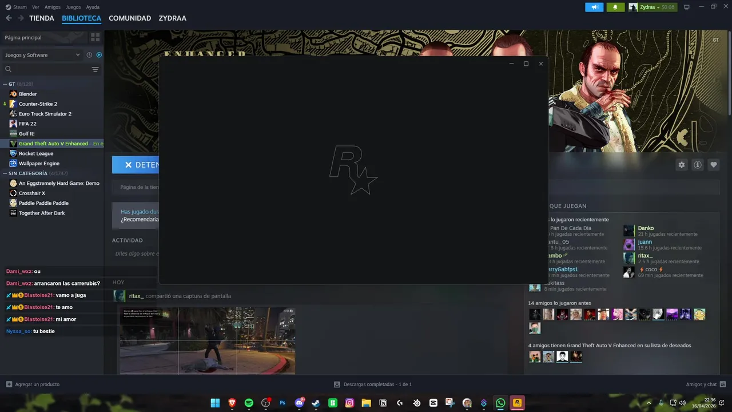Show hidden system tray icons
Viewport: 732px width, 412px height.
pyautogui.click(x=649, y=403)
